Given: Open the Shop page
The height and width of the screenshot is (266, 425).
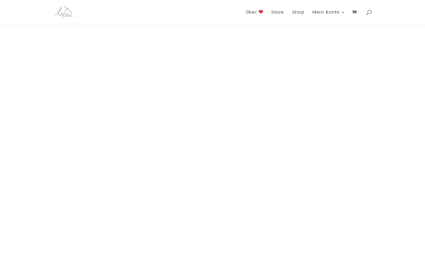Looking at the screenshot, I should (x=298, y=12).
